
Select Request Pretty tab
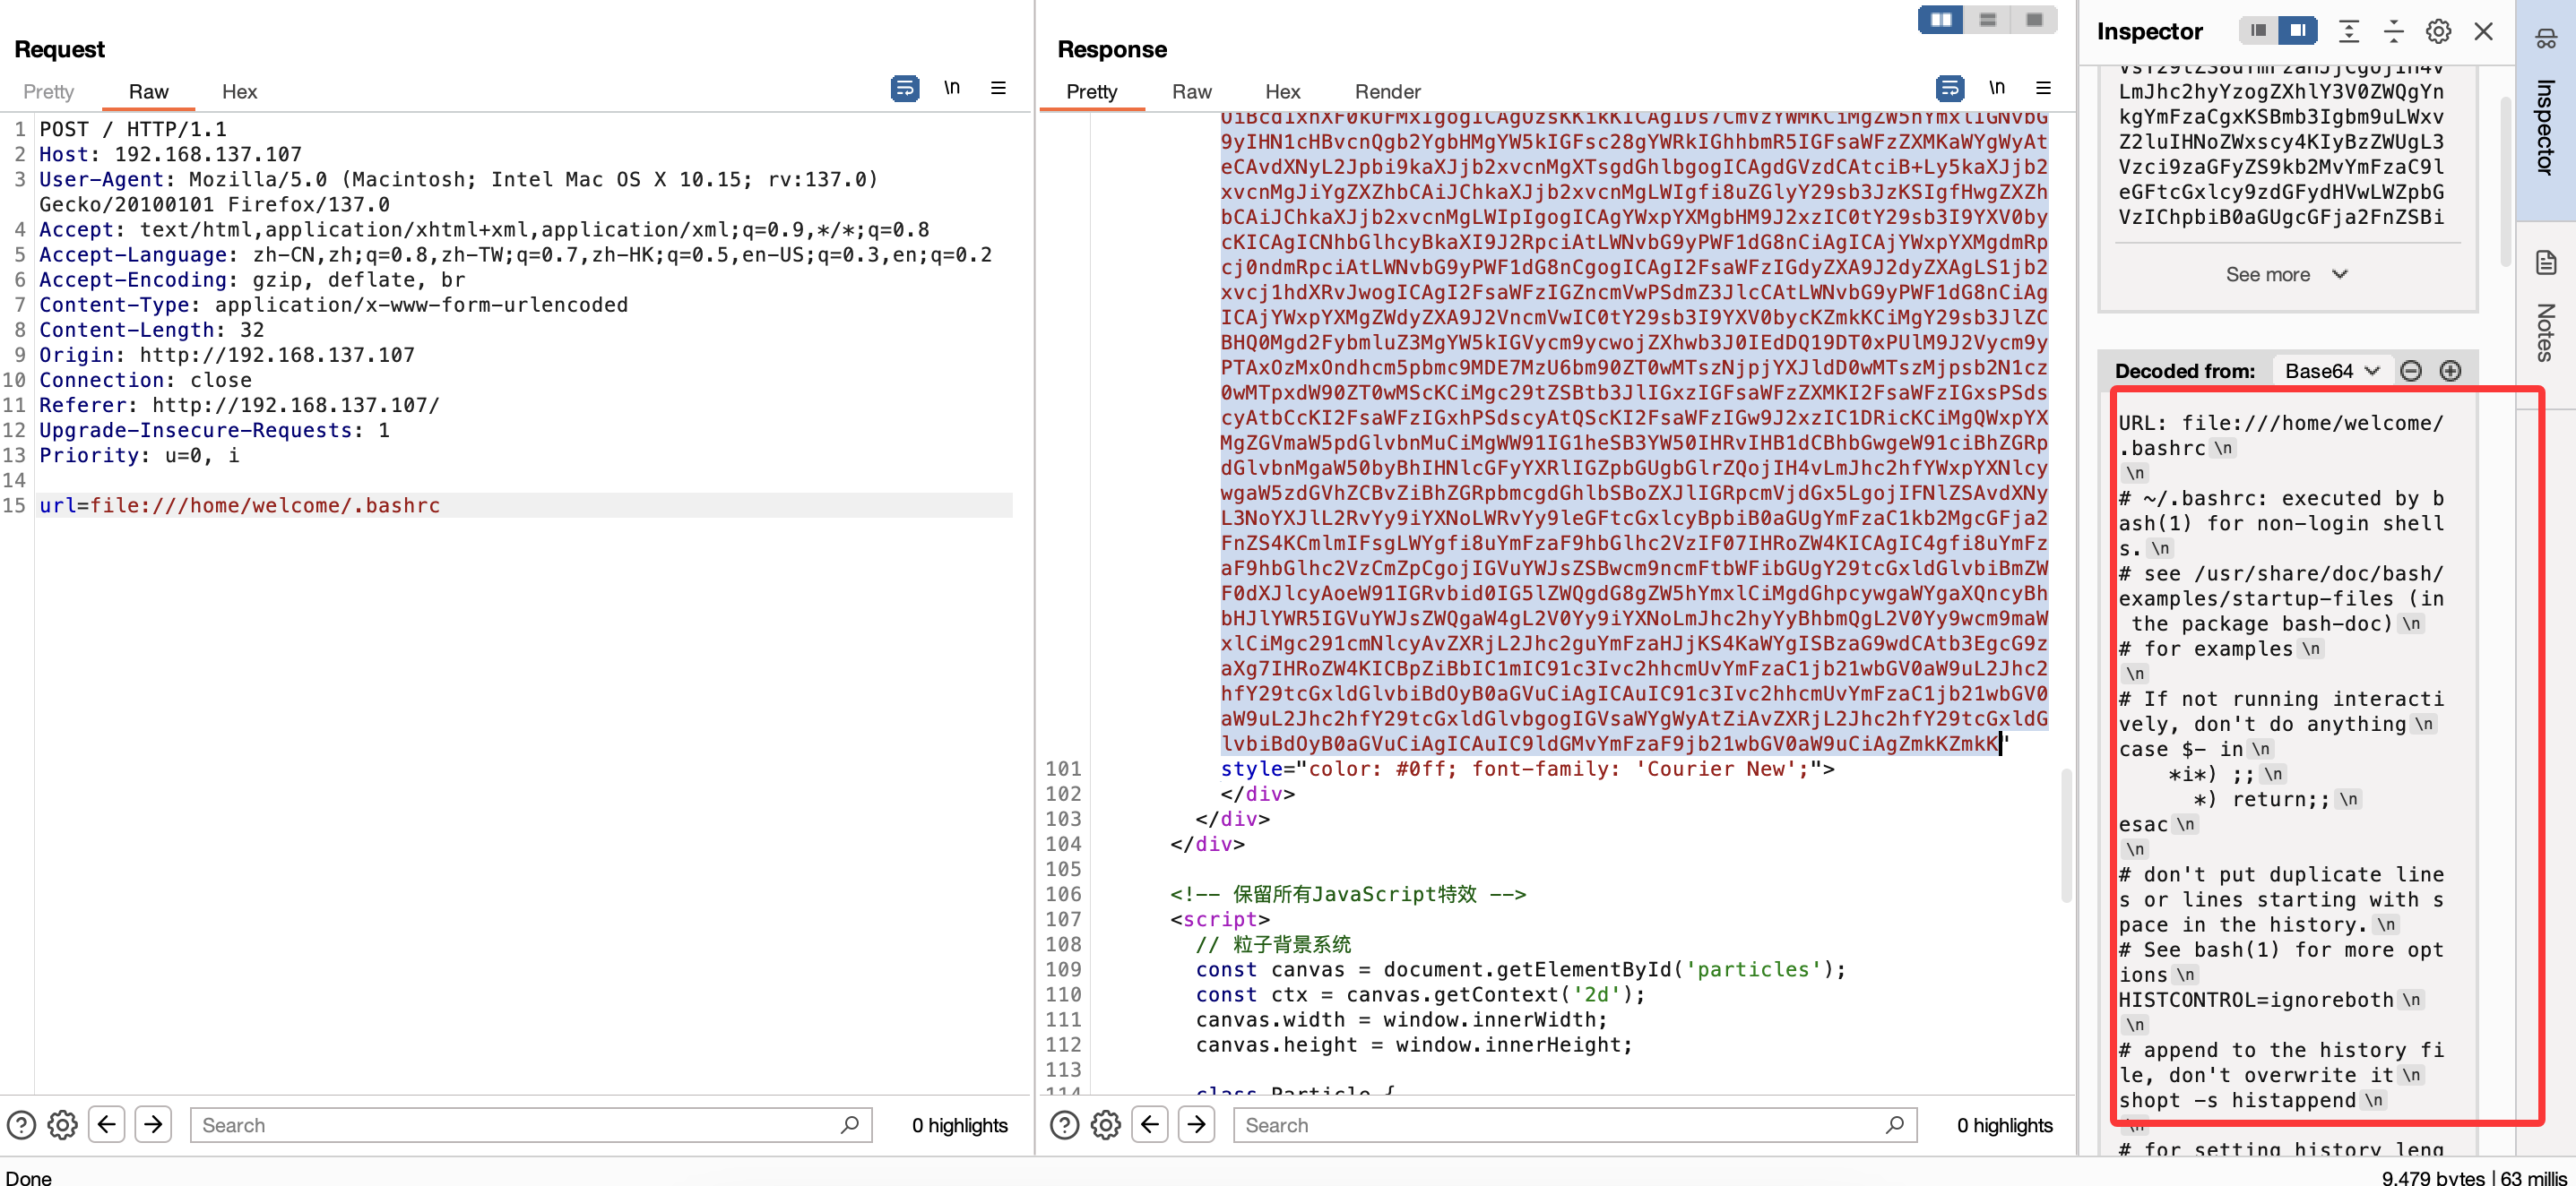48,92
